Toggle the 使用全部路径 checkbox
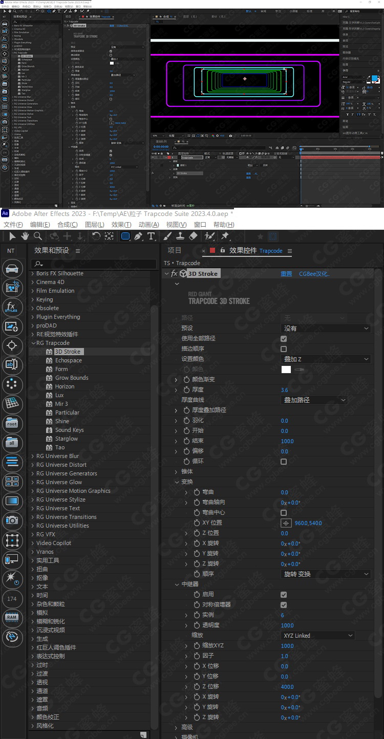This screenshot has height=739, width=384. (284, 339)
